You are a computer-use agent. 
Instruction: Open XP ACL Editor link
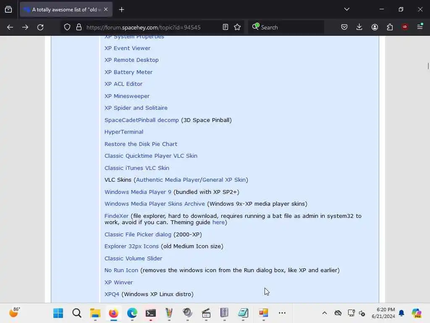(123, 84)
